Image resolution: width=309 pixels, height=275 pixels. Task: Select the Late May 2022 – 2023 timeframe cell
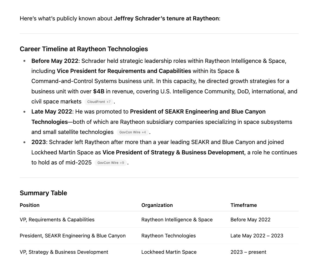[x=257, y=236]
